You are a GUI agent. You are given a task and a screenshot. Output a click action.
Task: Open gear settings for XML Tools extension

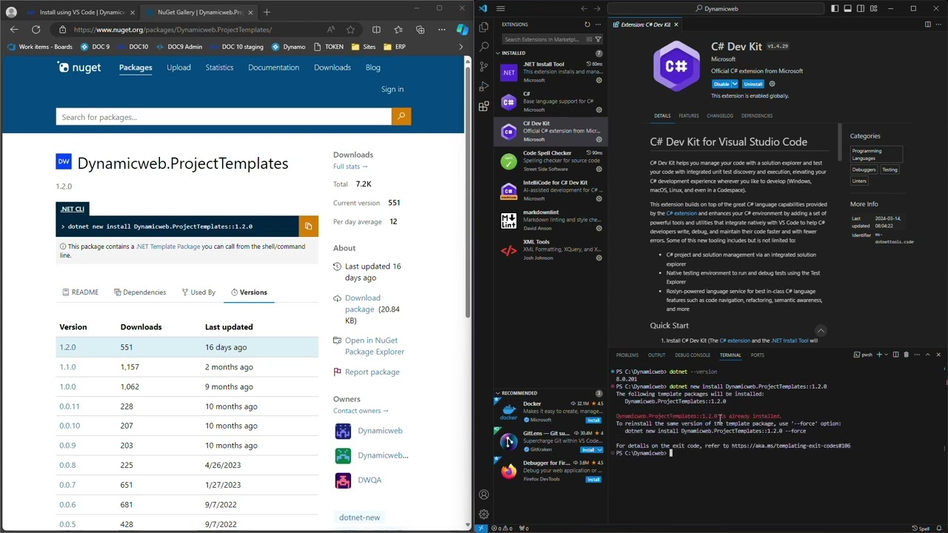(x=599, y=258)
